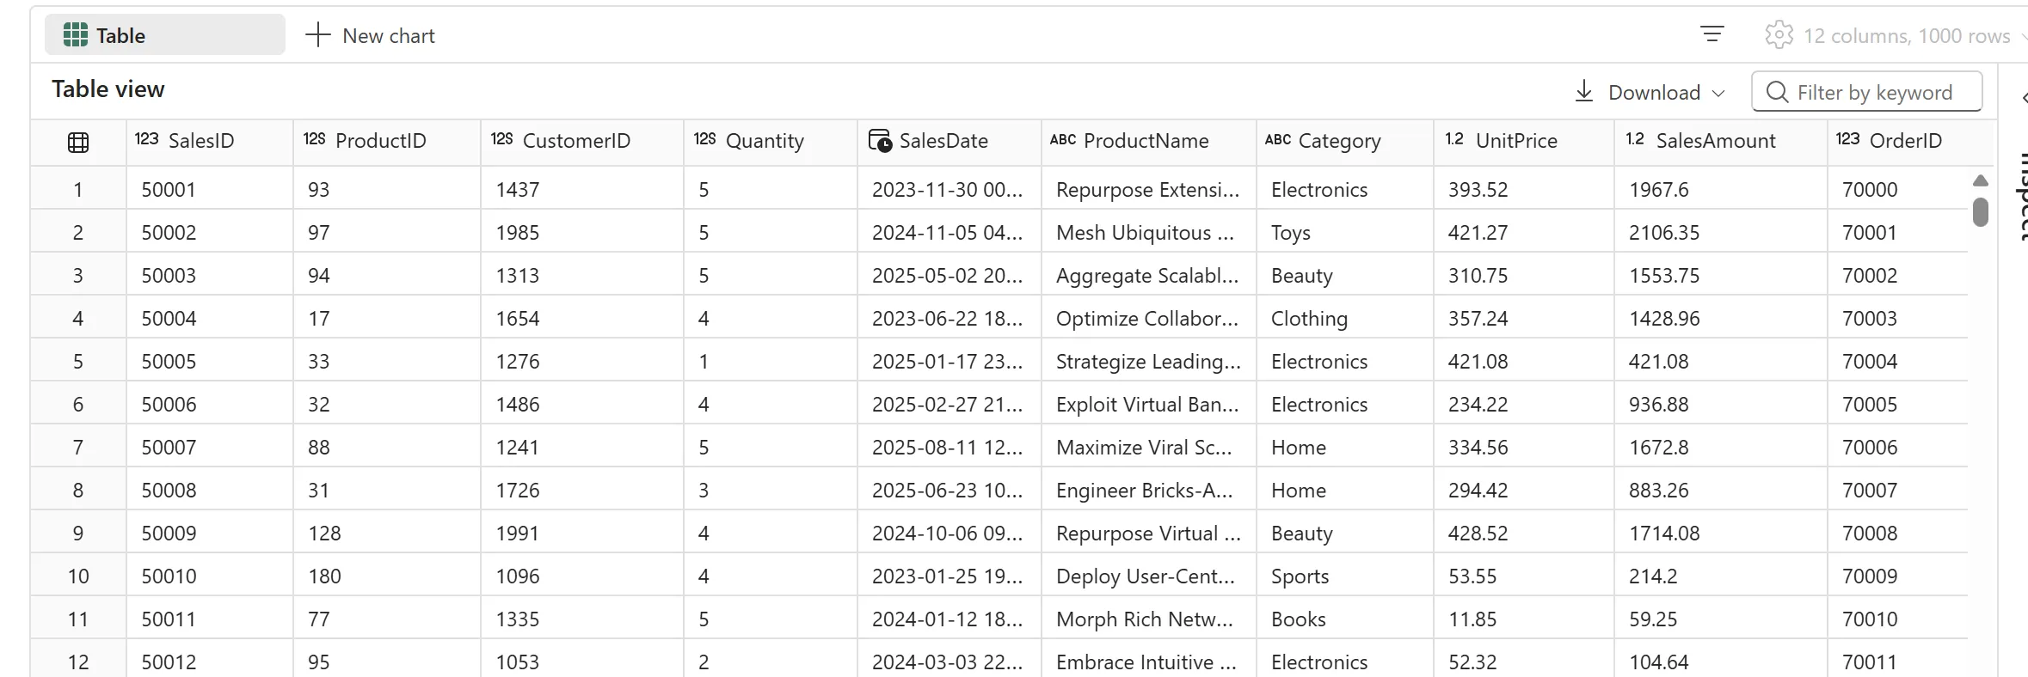Click the Download button
The width and height of the screenshot is (2028, 677).
[1650, 92]
